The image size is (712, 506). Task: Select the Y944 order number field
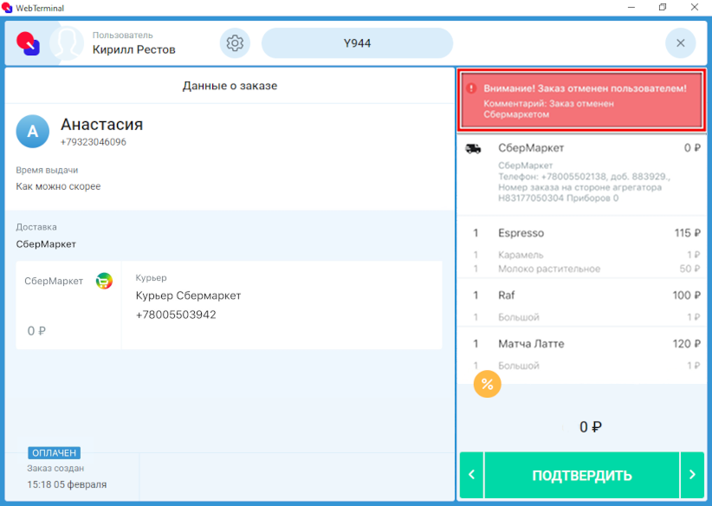[x=357, y=43]
